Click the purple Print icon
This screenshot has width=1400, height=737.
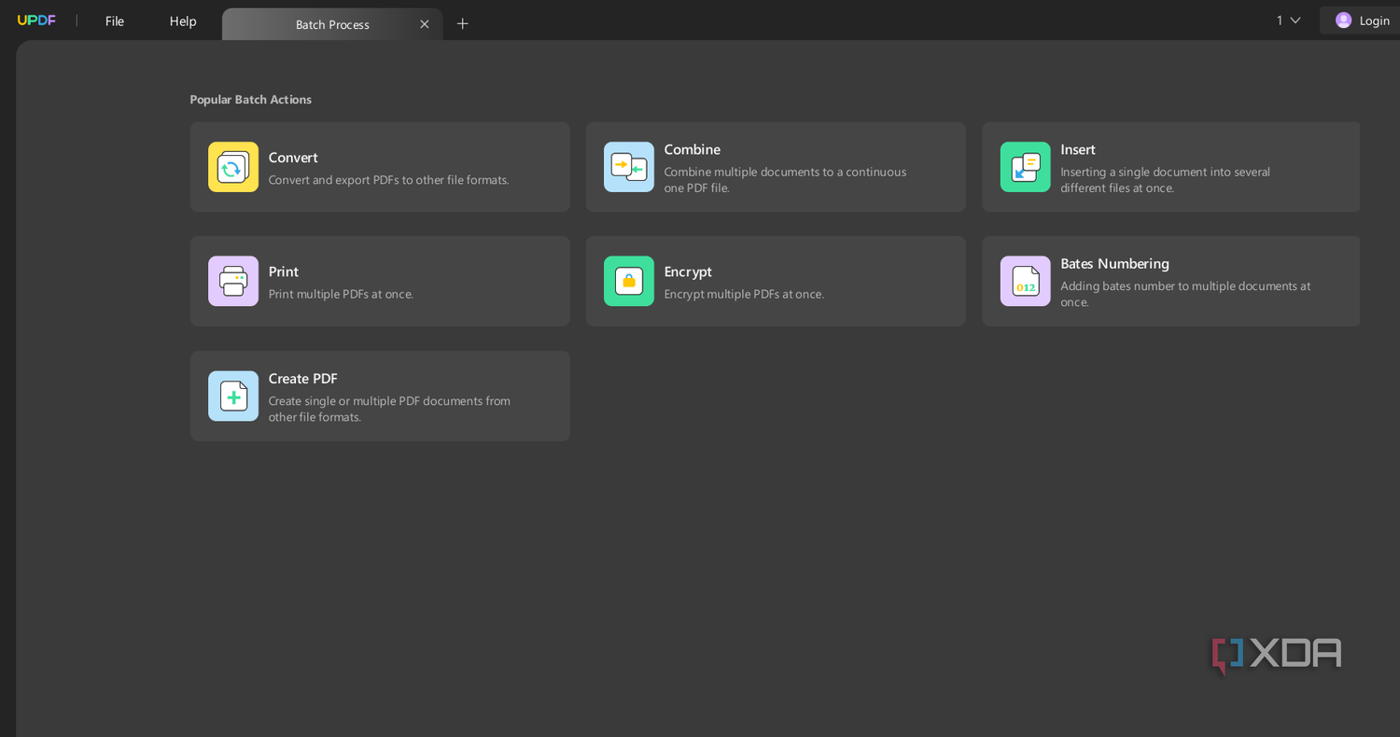coord(233,281)
